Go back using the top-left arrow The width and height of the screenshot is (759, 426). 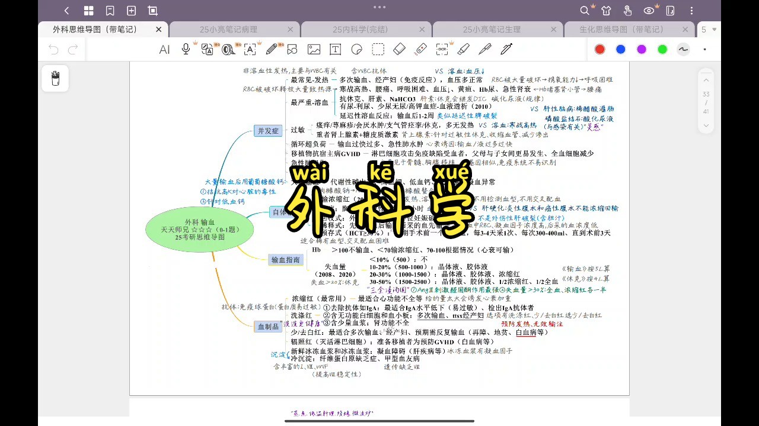(66, 11)
